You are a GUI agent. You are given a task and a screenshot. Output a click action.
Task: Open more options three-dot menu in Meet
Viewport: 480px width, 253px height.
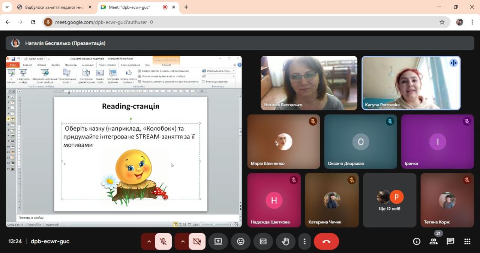click(x=305, y=241)
